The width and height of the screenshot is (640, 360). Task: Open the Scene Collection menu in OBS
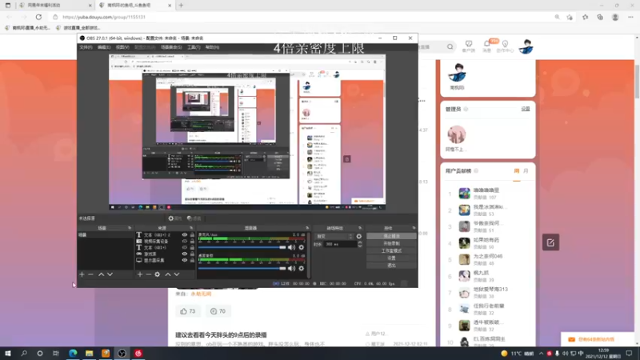[x=171, y=47]
